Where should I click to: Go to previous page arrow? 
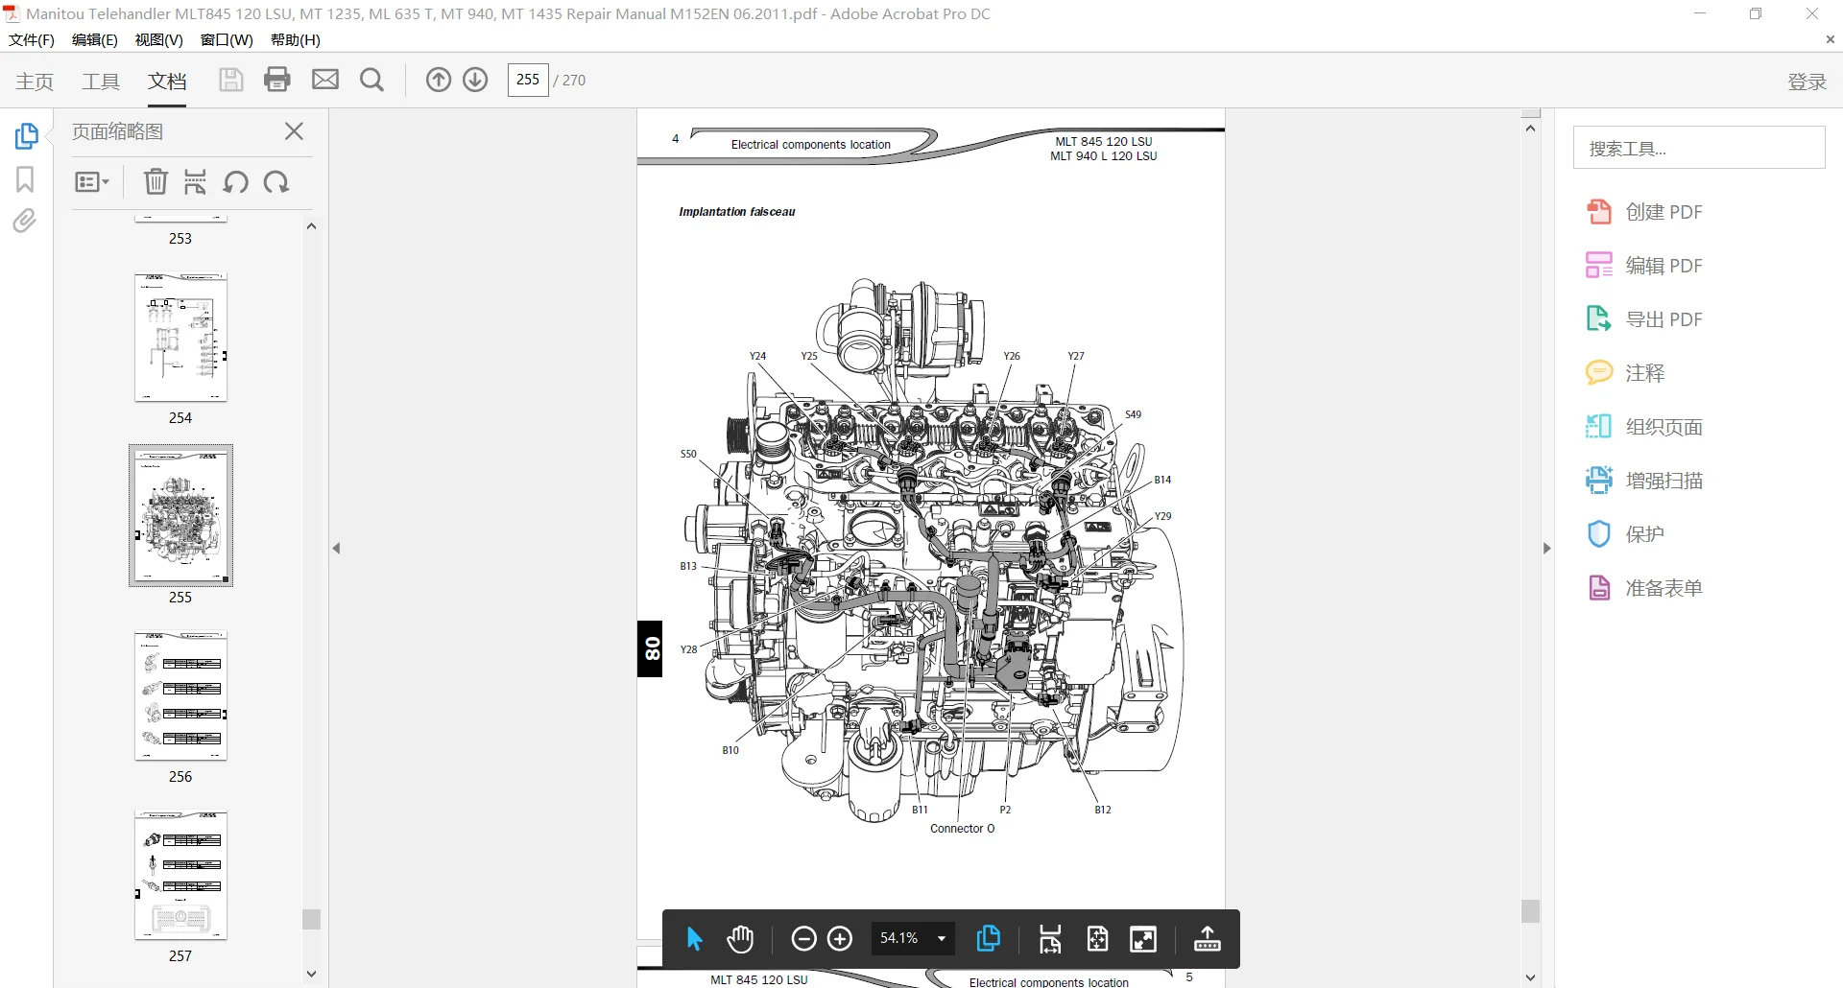(438, 80)
